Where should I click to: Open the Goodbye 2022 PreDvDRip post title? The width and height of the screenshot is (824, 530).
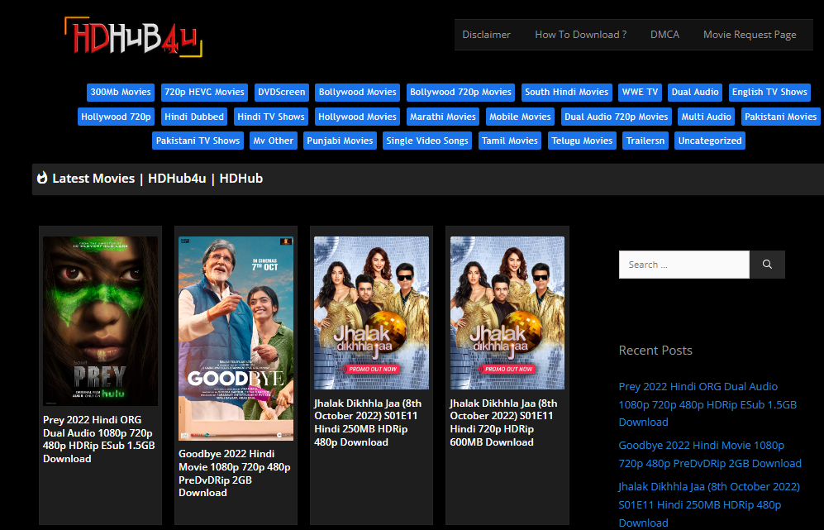(235, 473)
